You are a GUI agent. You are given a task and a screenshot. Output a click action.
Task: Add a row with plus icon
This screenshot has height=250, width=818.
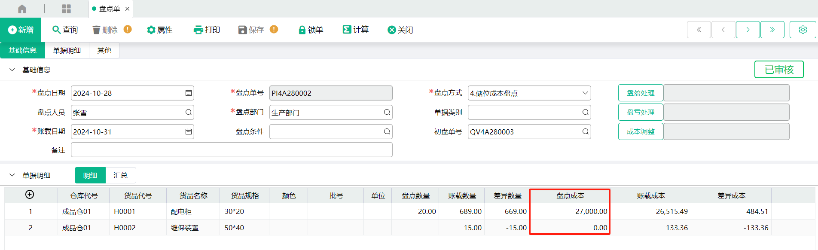coord(30,195)
